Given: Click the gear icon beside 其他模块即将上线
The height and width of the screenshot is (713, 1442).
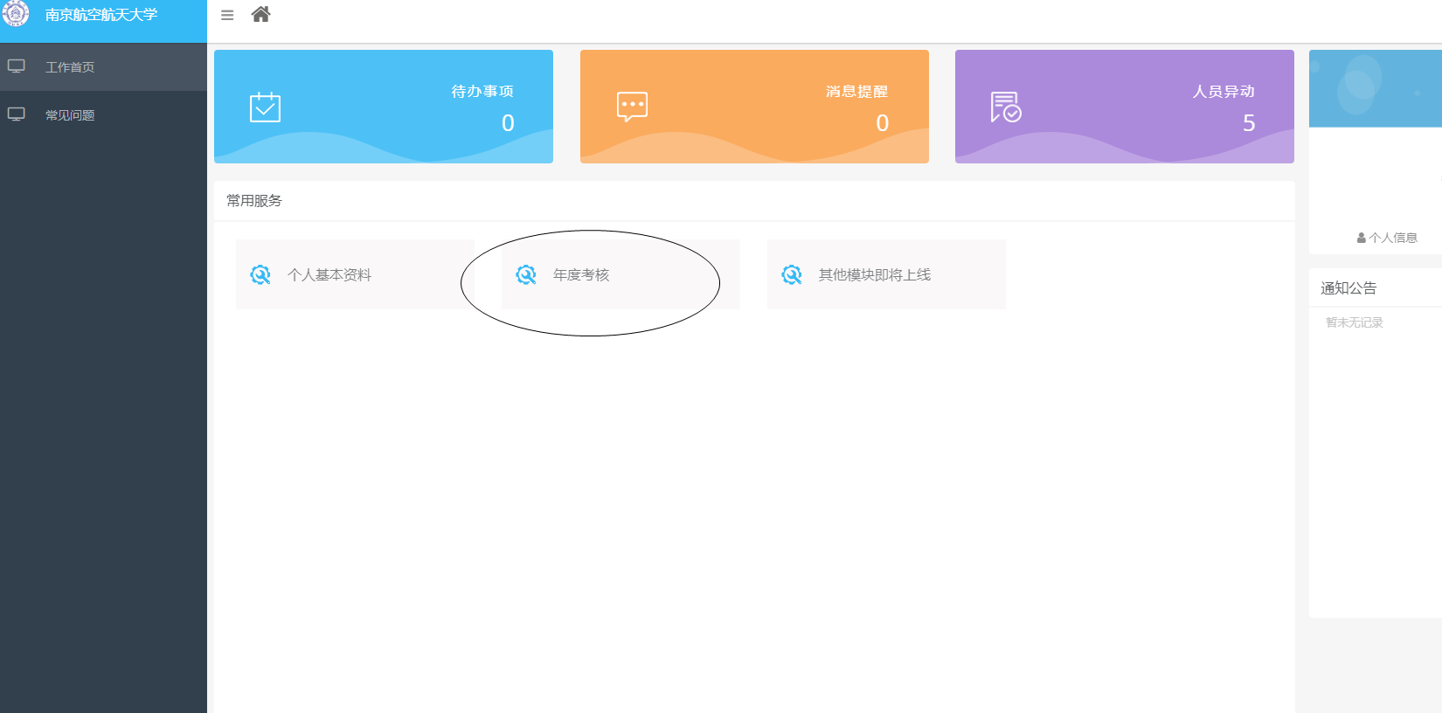Looking at the screenshot, I should click(x=792, y=274).
